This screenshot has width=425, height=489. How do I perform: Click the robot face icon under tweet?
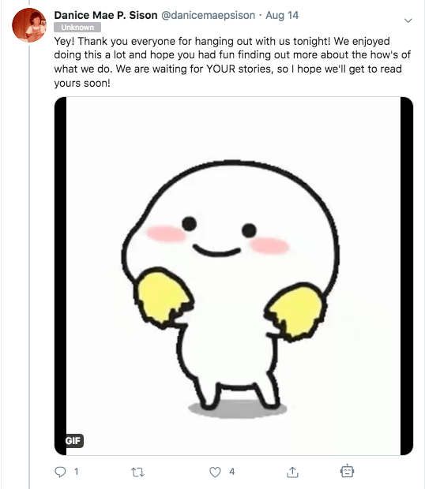pos(347,471)
